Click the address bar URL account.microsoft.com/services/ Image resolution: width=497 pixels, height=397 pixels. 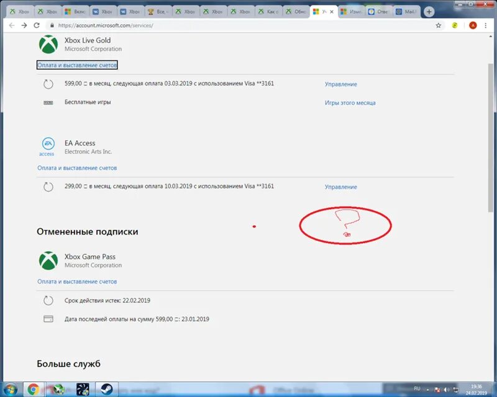[x=106, y=25]
